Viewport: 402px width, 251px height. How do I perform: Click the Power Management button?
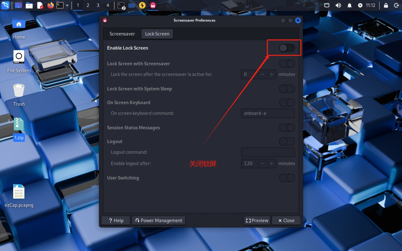coord(158,220)
